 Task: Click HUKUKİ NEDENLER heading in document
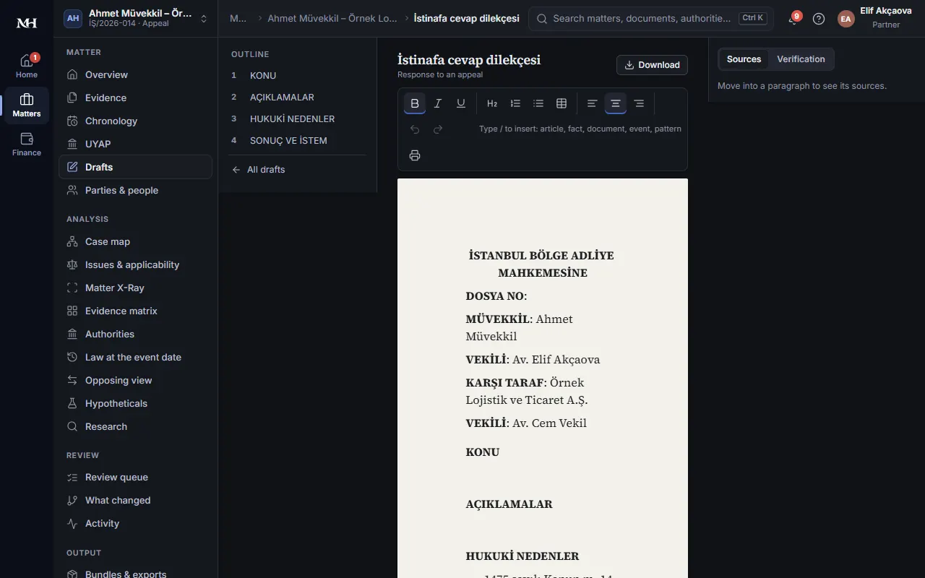(522, 556)
